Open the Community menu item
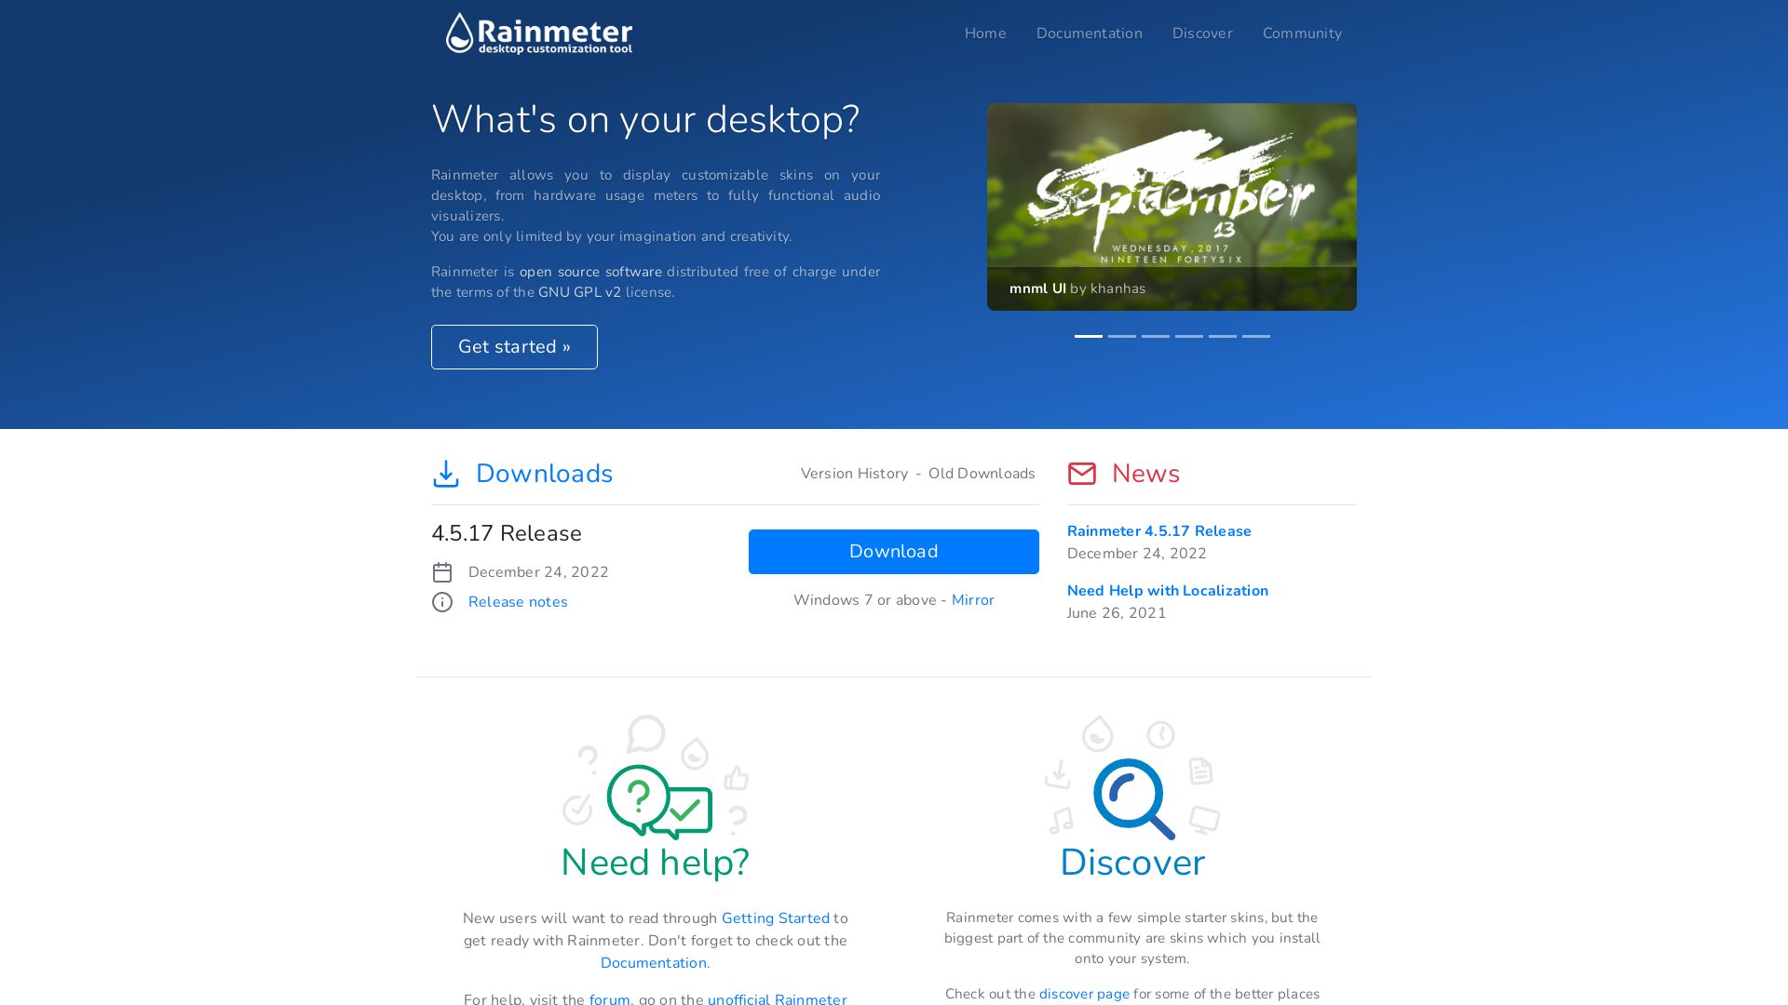1788x1005 pixels. tap(1302, 33)
